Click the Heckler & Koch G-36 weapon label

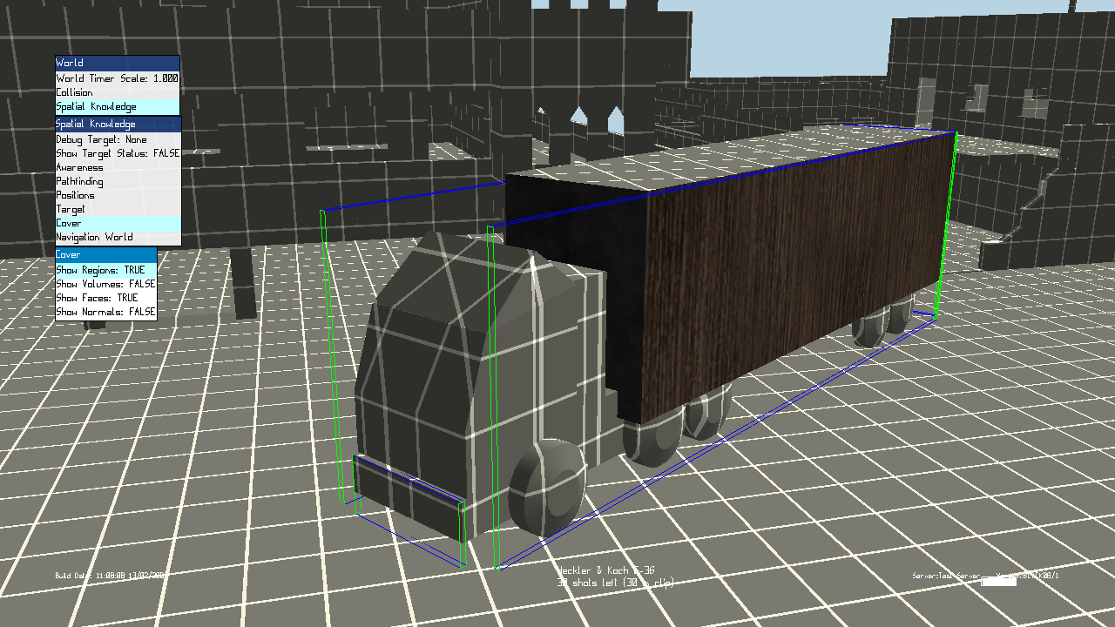point(606,570)
